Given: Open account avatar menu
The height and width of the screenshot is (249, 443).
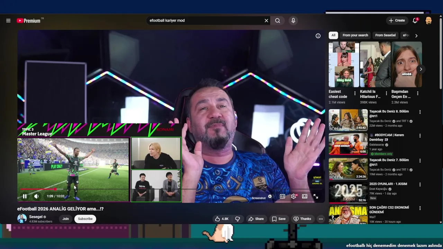Looking at the screenshot, I should [x=428, y=21].
